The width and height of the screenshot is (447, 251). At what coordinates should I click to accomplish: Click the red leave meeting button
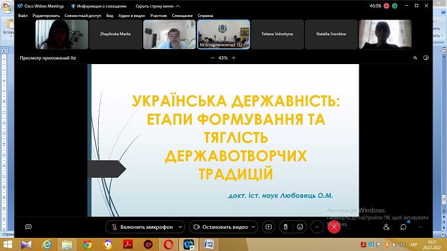click(334, 227)
